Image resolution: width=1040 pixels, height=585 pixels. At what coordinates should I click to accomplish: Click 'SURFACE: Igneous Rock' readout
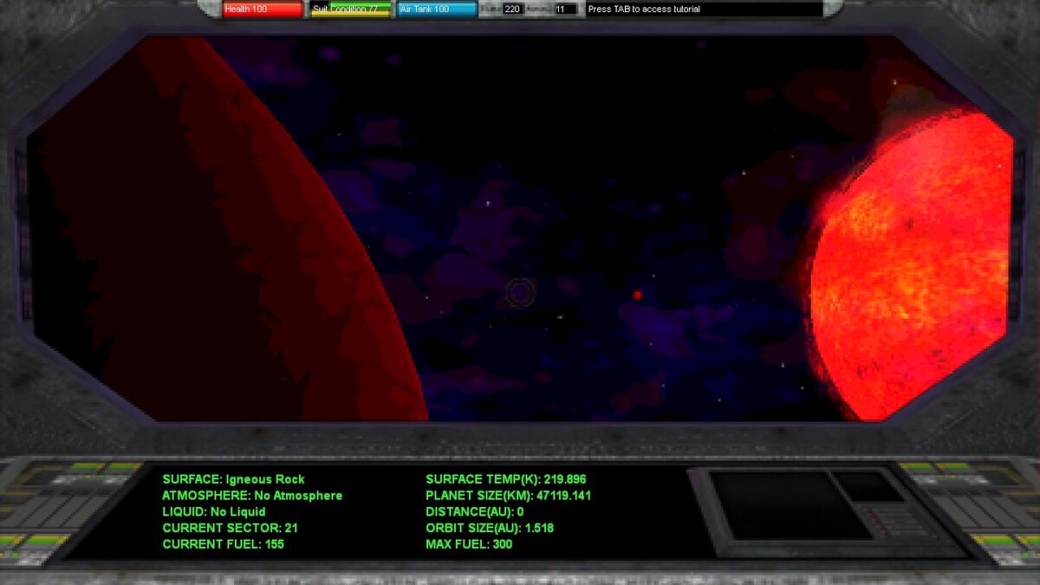[x=233, y=479]
